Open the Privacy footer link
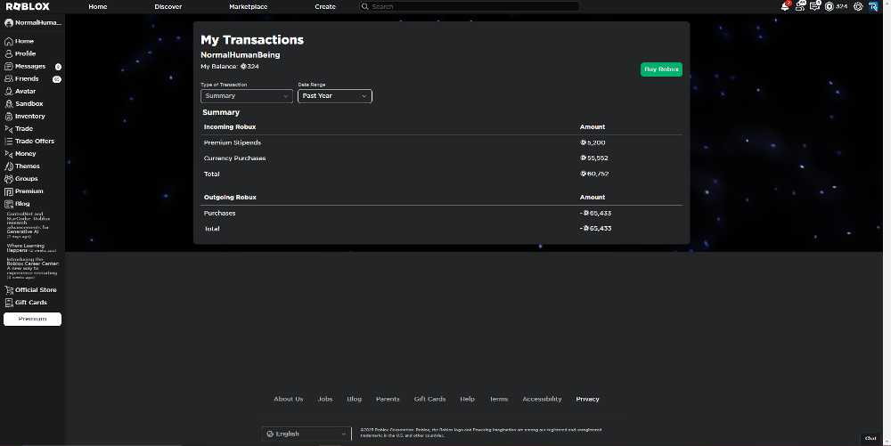The image size is (891, 446). coord(587,399)
